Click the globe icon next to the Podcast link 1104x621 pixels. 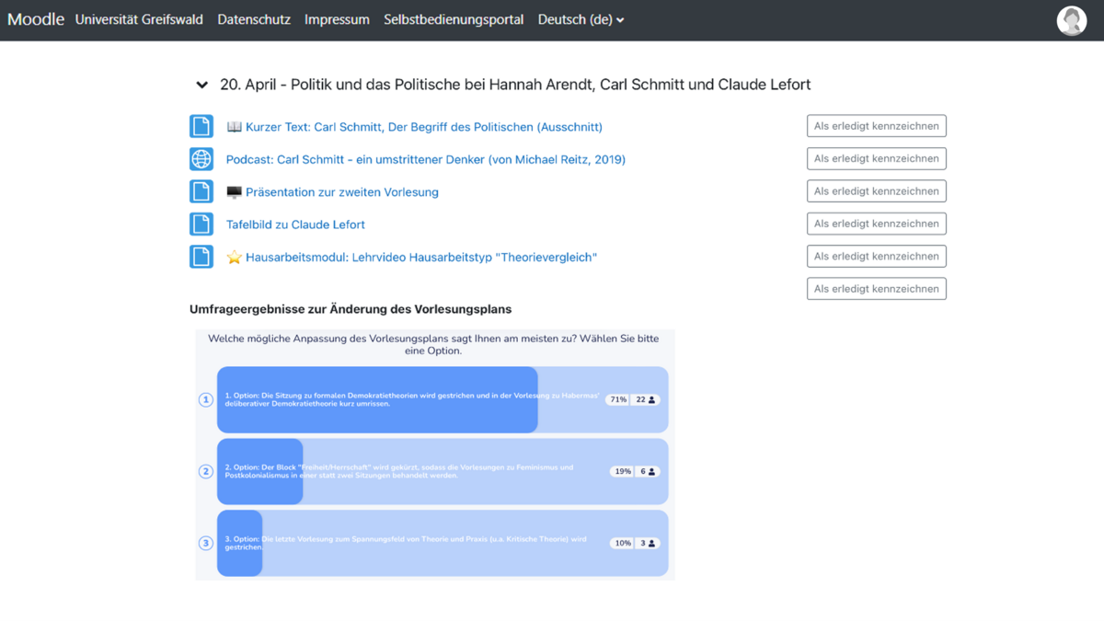201,159
